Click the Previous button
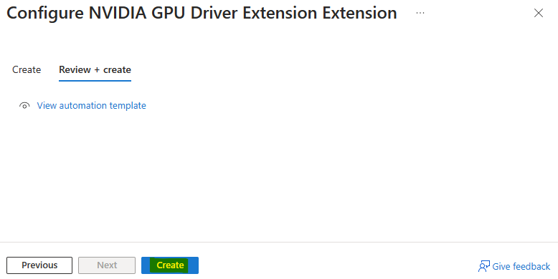558x279 pixels. coord(39,265)
